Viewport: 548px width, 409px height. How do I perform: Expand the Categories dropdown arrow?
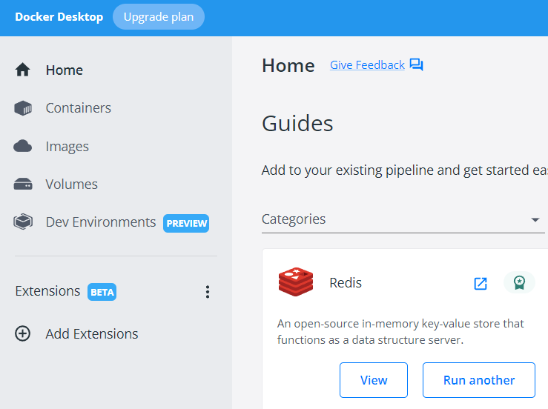click(535, 220)
